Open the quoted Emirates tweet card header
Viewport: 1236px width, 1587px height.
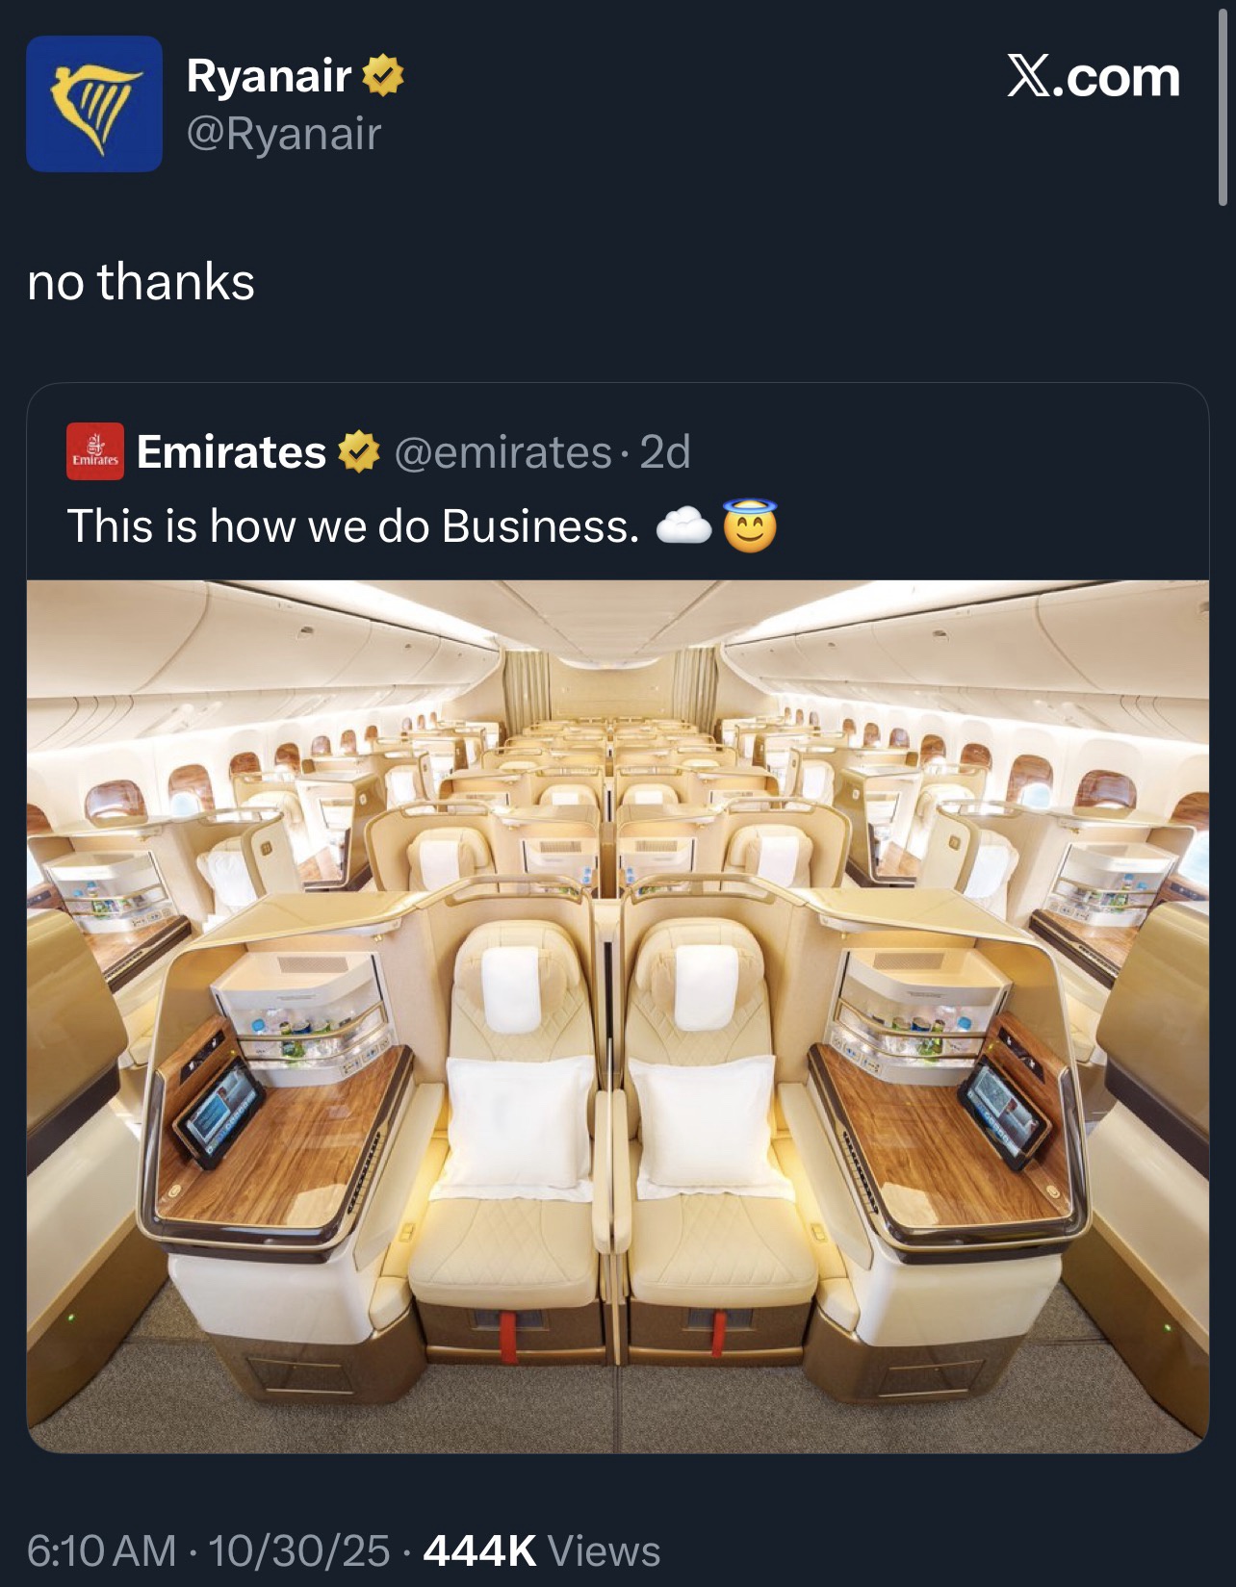[618, 451]
